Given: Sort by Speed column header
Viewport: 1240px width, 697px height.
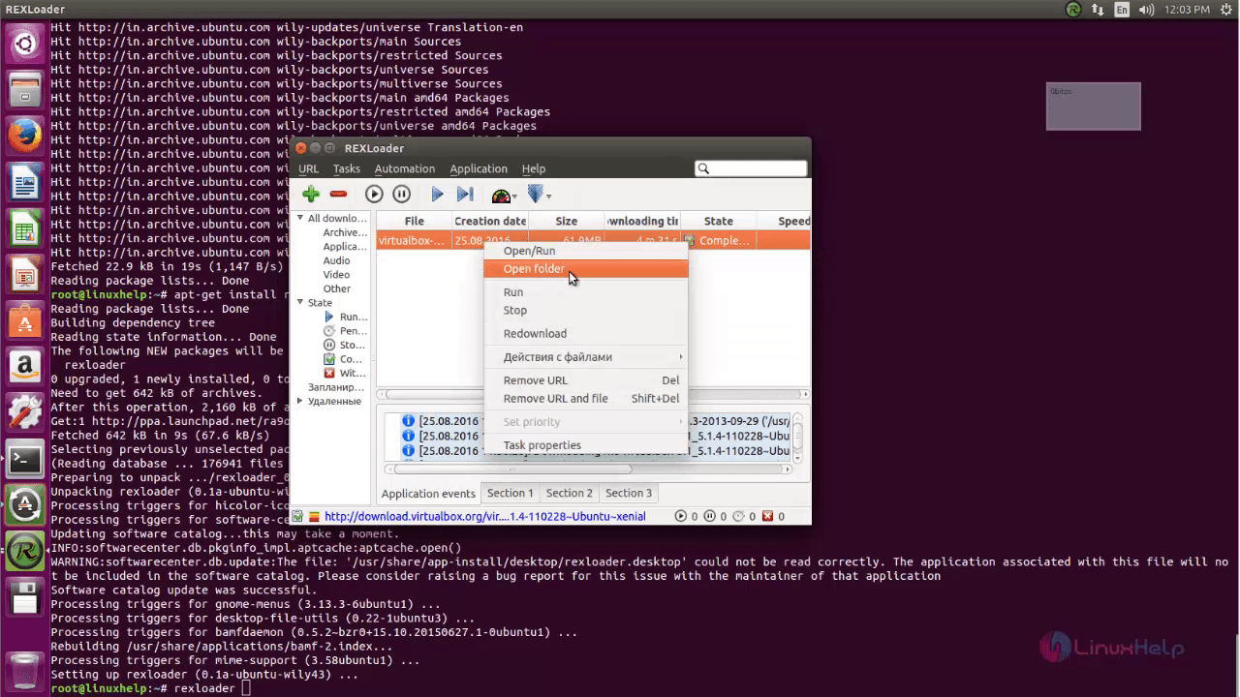Looking at the screenshot, I should 785,221.
